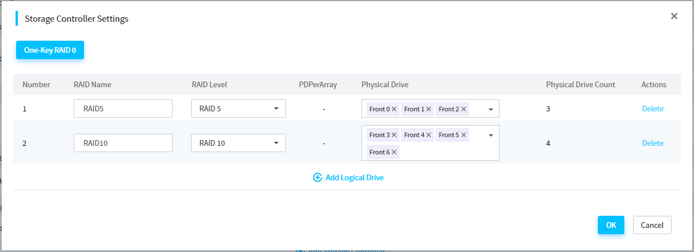This screenshot has height=252, width=694.
Task: Delete the RAID5 logical drive
Action: 653,108
